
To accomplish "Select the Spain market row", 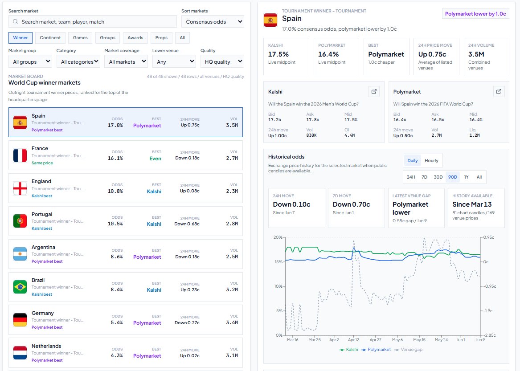I will (126, 122).
